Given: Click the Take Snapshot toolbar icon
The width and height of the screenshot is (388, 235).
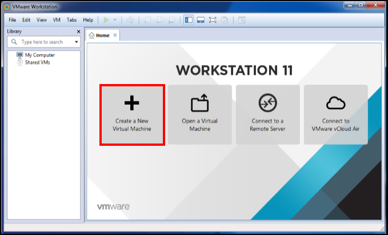Looking at the screenshot, I should pos(147,20).
